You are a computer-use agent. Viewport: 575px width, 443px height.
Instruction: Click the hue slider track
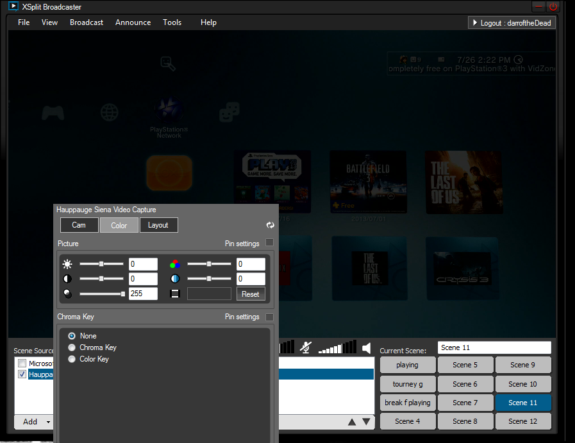pyautogui.click(x=209, y=279)
